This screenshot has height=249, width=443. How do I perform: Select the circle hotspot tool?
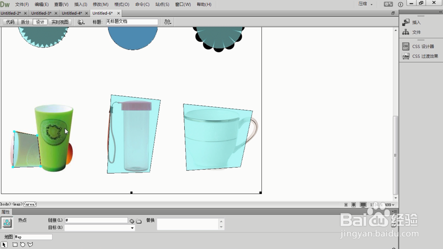tap(23, 245)
